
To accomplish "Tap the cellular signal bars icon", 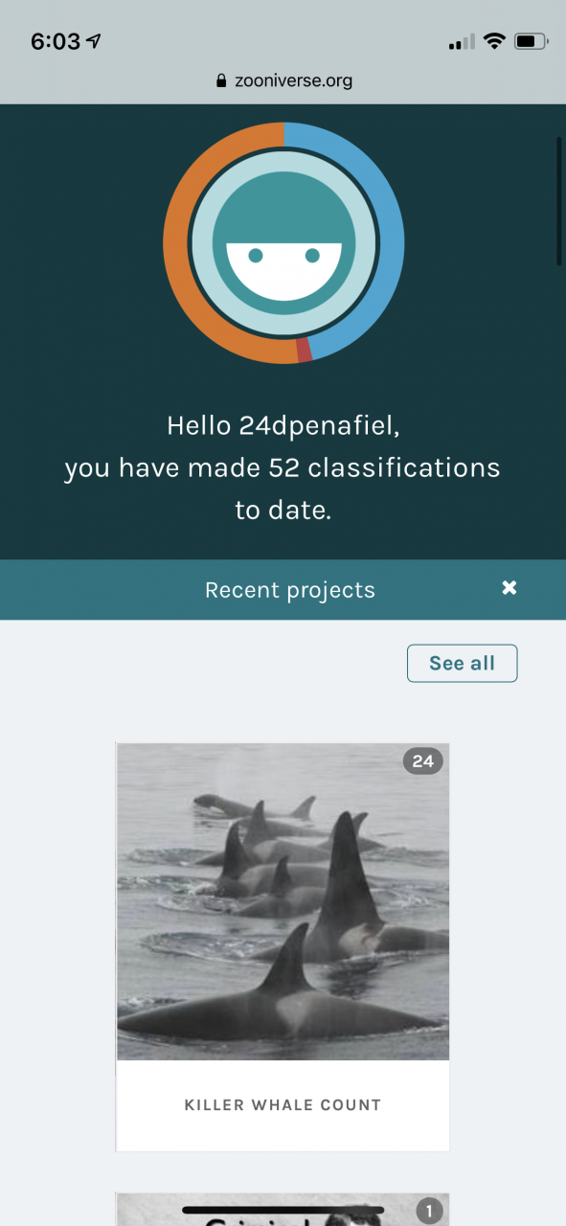I will coord(462,42).
